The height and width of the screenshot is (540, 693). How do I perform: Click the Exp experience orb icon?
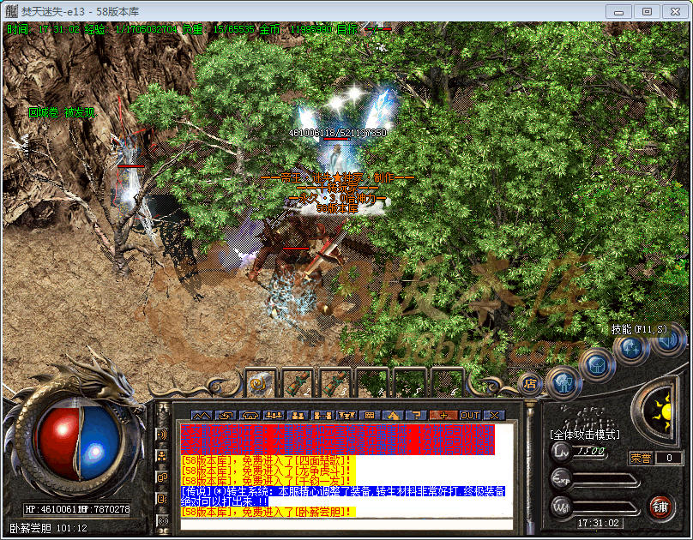tap(561, 478)
